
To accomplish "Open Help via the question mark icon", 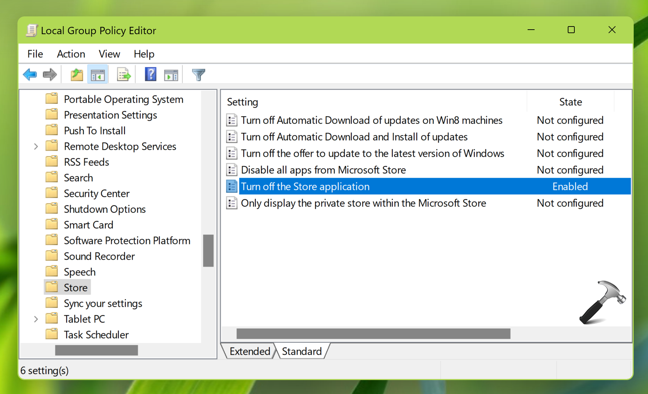I will [x=150, y=75].
